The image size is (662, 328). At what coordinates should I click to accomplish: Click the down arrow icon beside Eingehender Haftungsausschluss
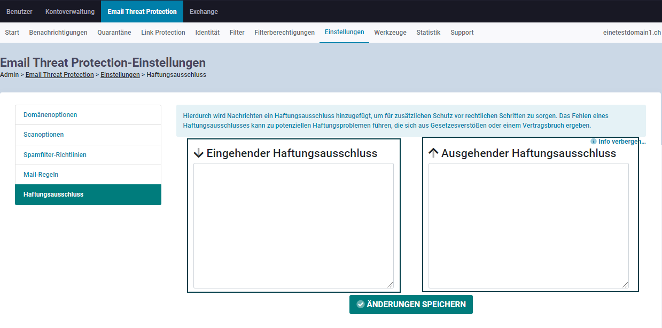tap(198, 153)
